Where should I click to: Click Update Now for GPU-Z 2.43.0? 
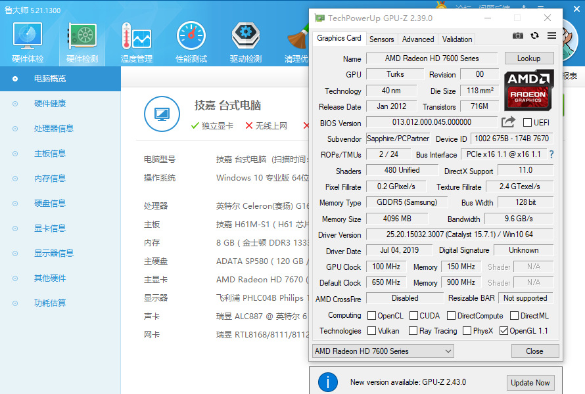tap(530, 382)
